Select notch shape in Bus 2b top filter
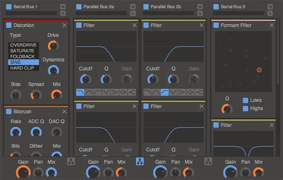Screen dimensions: 283x180 [173, 92]
